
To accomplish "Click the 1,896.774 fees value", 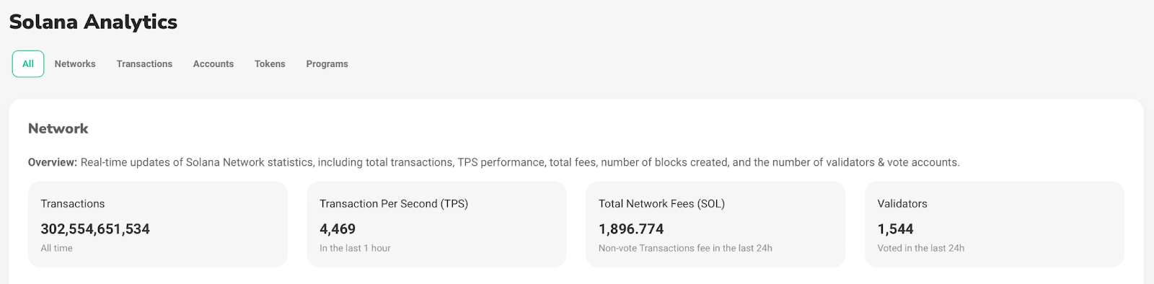I will coord(631,229).
